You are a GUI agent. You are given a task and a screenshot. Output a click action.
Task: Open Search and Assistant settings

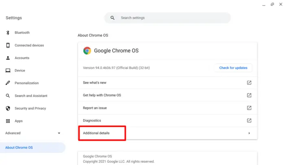[x=31, y=96]
